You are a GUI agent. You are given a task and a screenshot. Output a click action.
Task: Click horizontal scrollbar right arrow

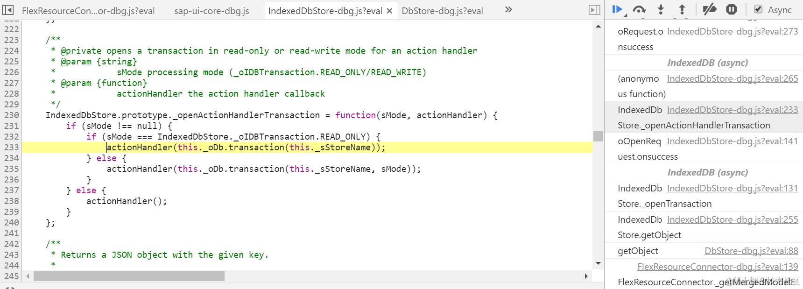click(x=586, y=276)
